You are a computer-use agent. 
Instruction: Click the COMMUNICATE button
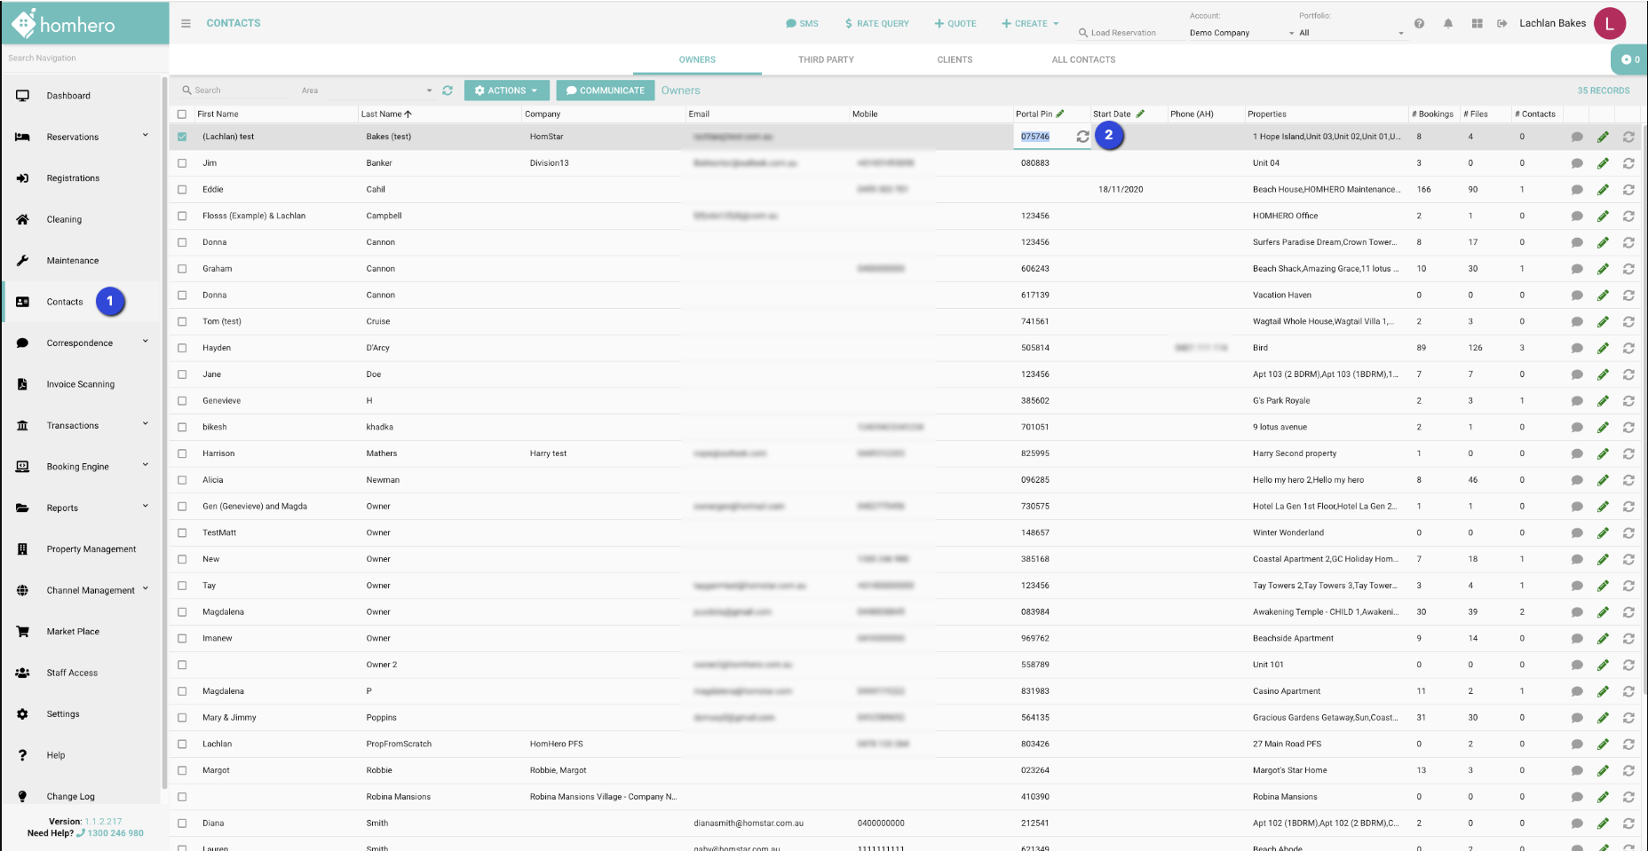coord(605,91)
